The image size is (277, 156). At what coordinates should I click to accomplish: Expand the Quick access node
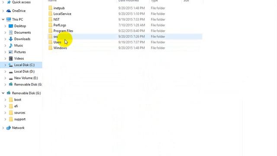pyautogui.click(x=3, y=2)
